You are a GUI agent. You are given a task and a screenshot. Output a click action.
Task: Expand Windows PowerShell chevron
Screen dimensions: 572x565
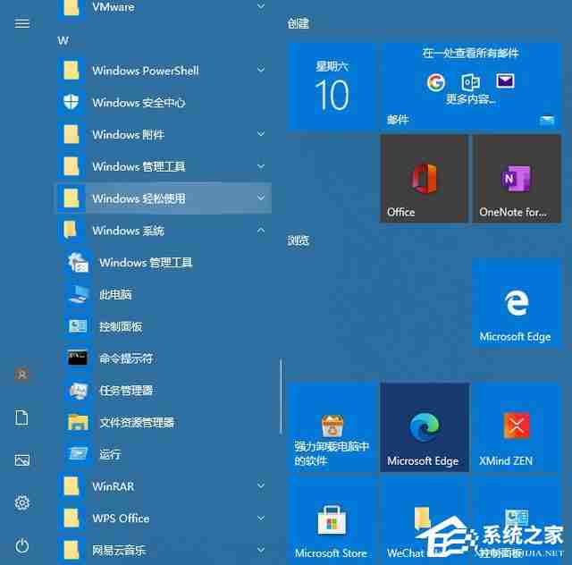[261, 69]
